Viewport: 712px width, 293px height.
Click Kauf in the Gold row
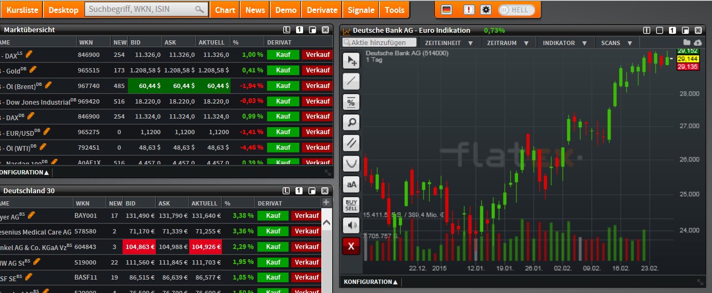[283, 70]
